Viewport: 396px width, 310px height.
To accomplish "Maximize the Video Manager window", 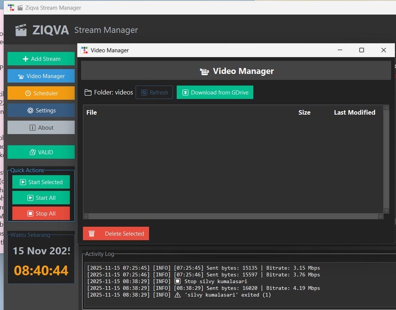I will pos(362,50).
